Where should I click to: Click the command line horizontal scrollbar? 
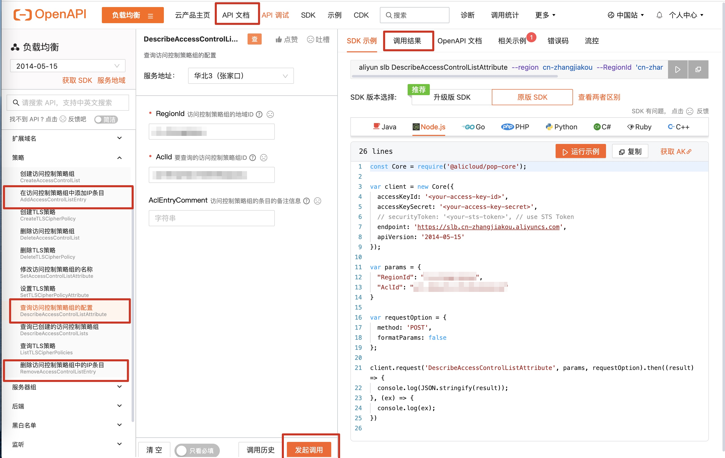click(455, 76)
